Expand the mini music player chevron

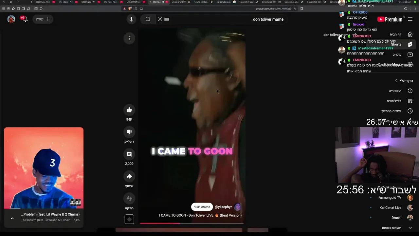click(x=12, y=218)
